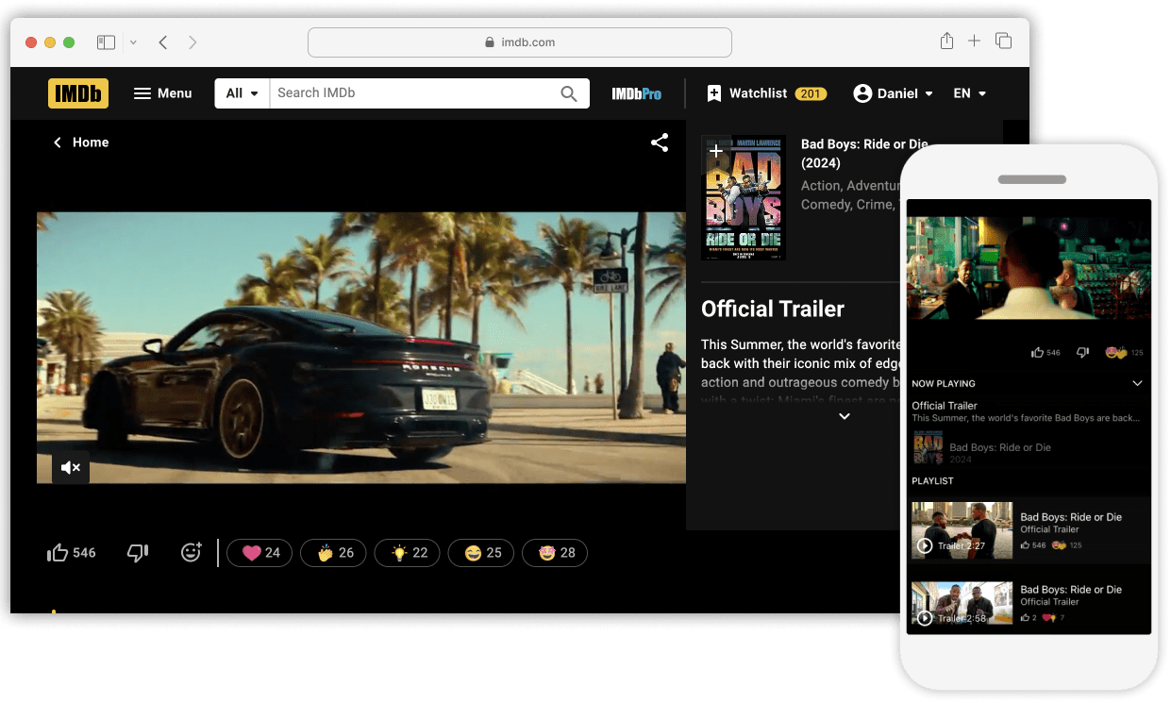Tap the thumbs down on the phone
1171x703 pixels.
pos(1083,353)
